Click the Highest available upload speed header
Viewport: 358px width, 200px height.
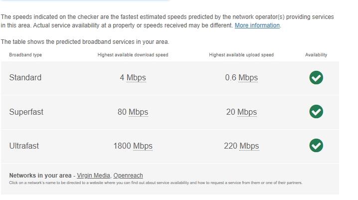click(x=241, y=55)
